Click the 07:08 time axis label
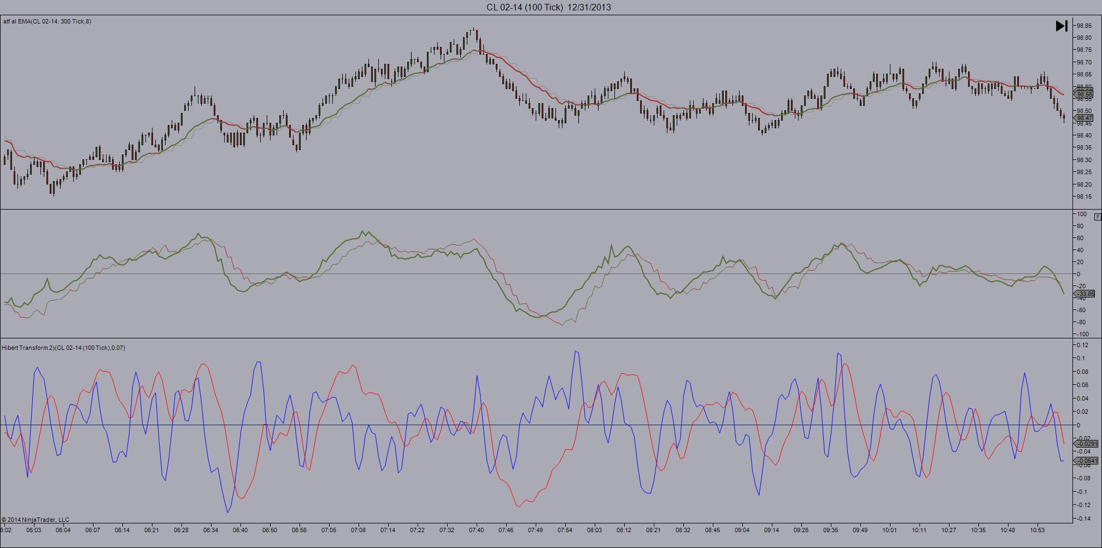The height and width of the screenshot is (548, 1102). tap(358, 530)
